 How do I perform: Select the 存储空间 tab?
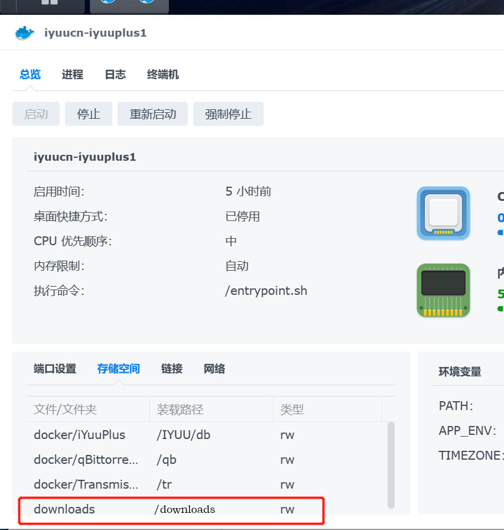(118, 369)
